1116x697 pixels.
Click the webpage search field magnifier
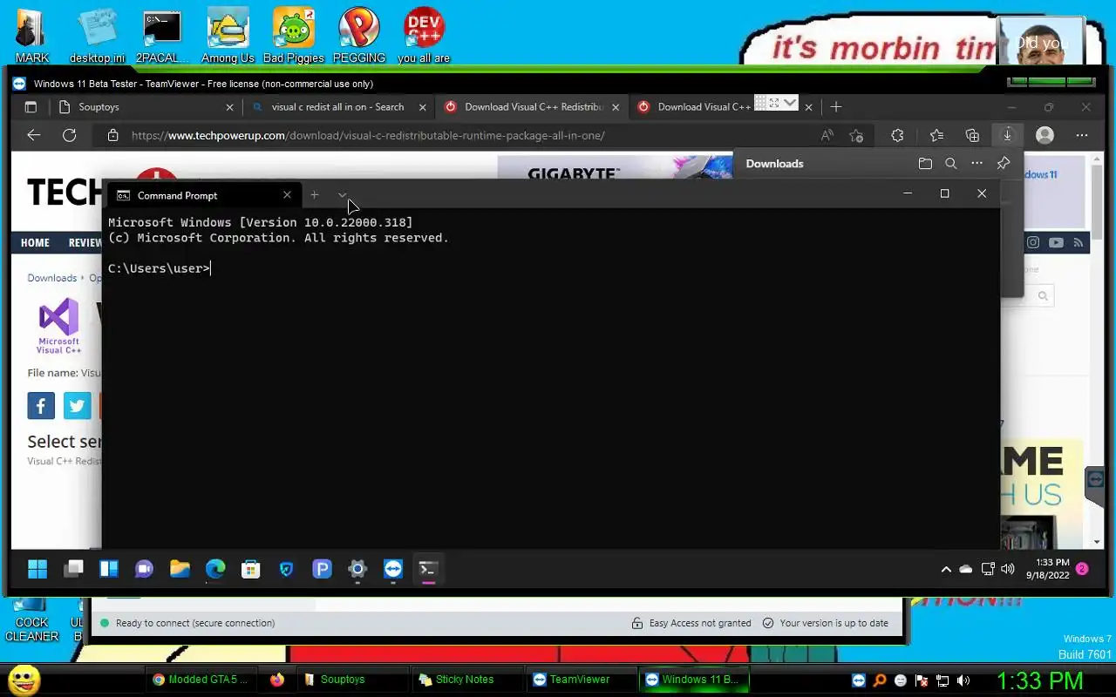point(1043,296)
